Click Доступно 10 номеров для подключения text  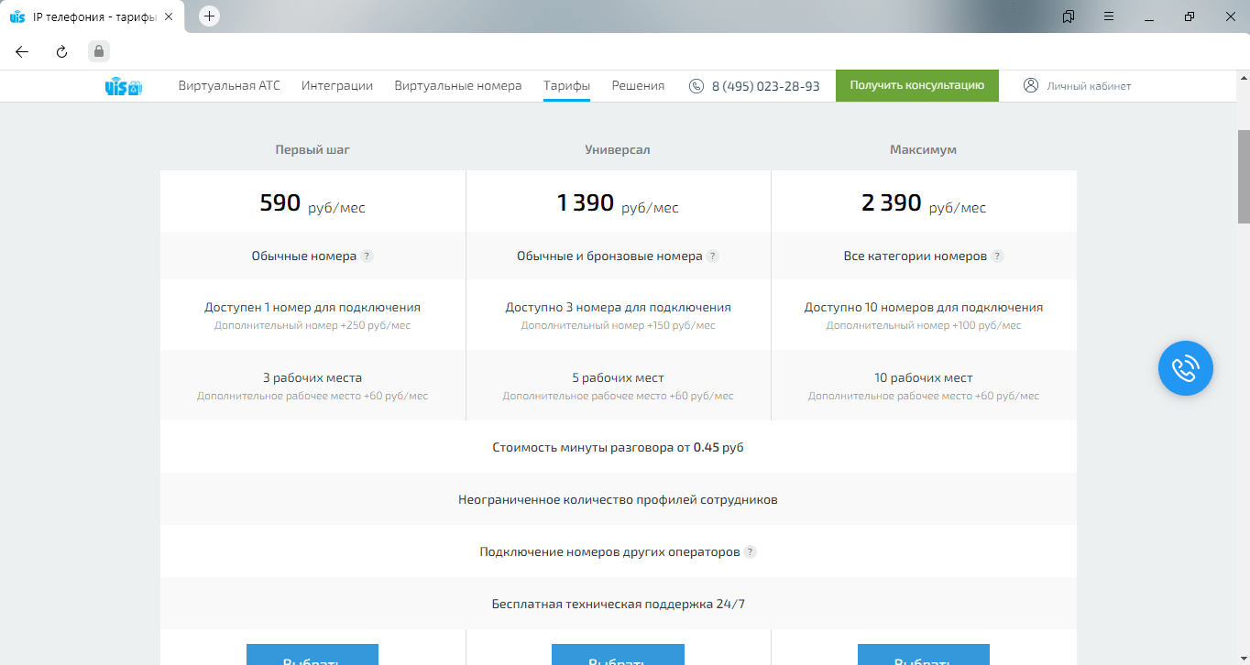click(x=924, y=308)
